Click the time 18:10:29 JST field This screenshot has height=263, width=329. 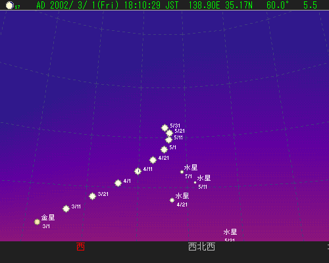point(151,5)
